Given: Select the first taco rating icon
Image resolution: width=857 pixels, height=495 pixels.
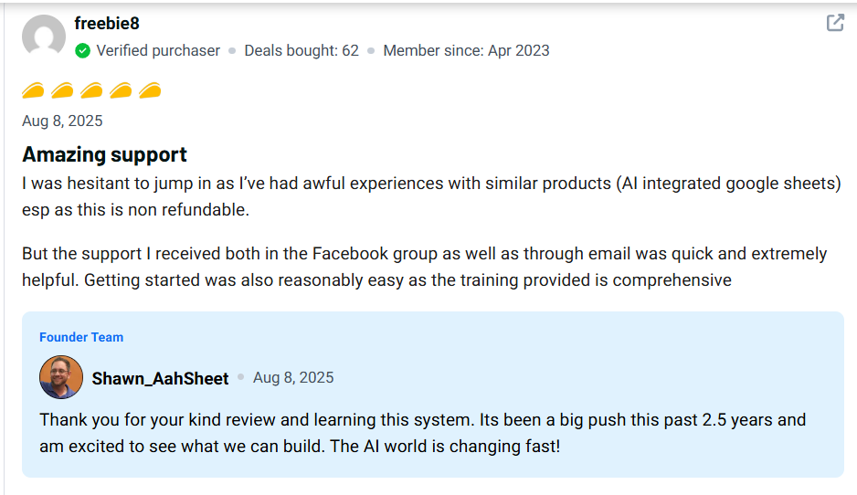Looking at the screenshot, I should 33,90.
